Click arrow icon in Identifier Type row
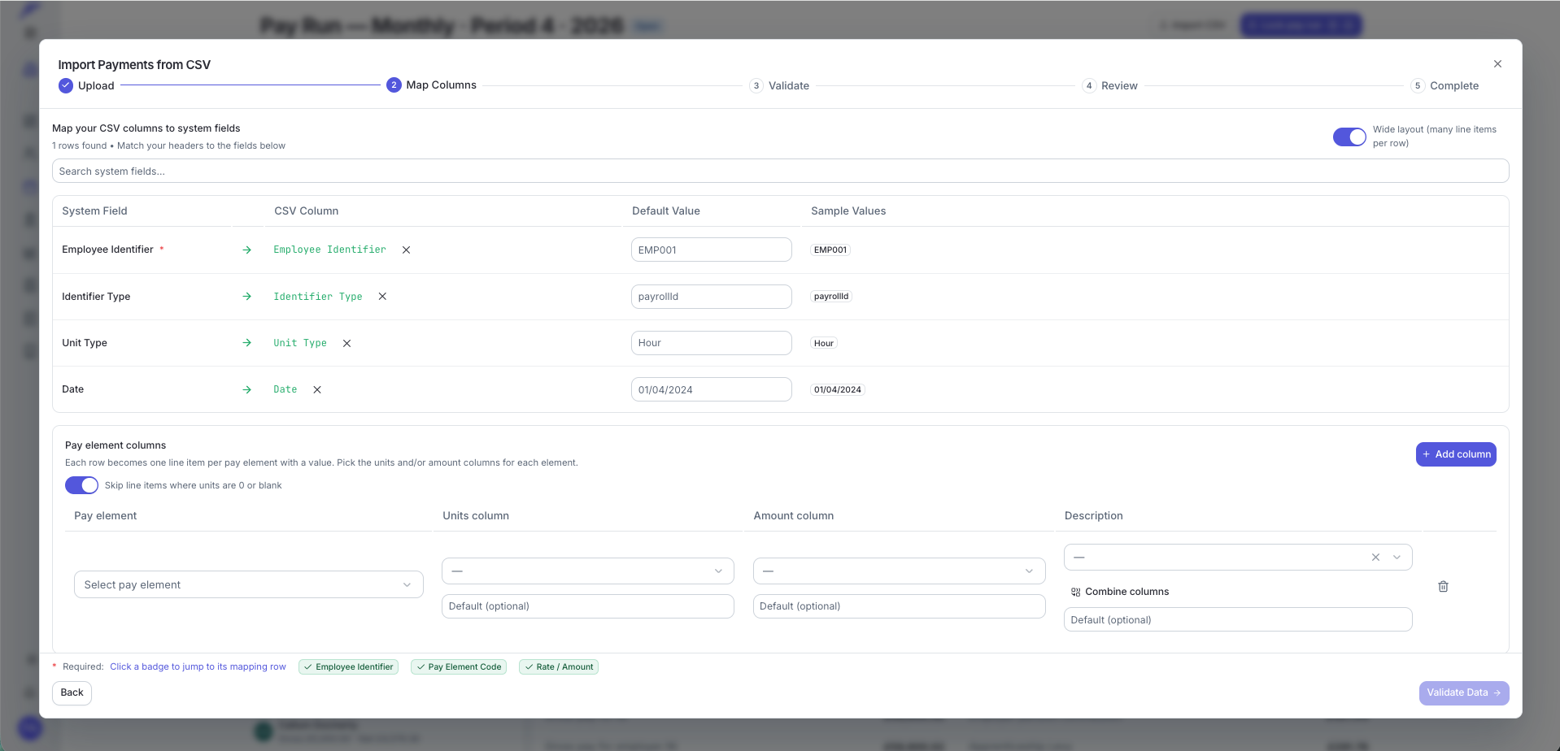The width and height of the screenshot is (1560, 751). pyautogui.click(x=246, y=297)
